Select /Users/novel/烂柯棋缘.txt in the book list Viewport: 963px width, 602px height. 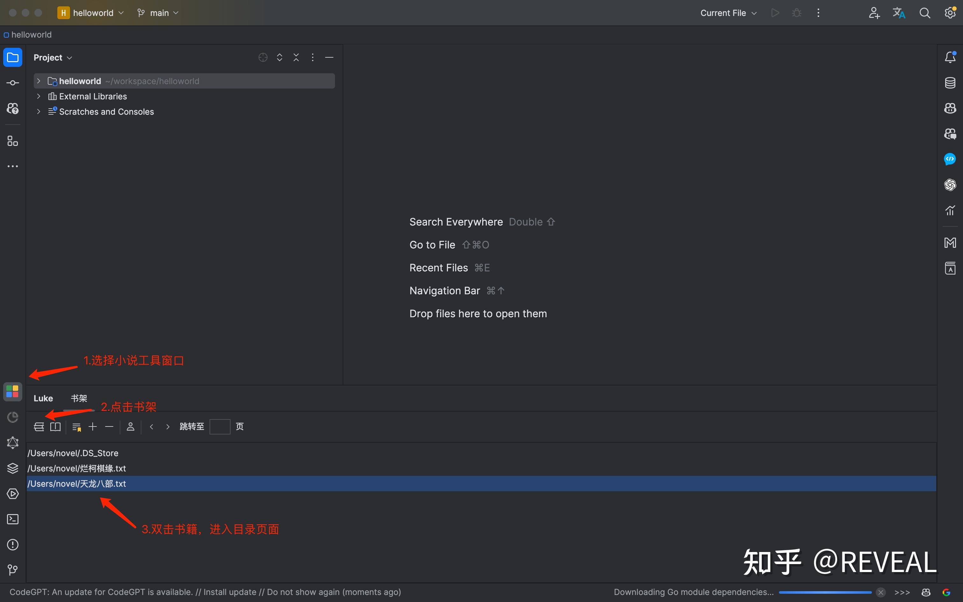77,468
